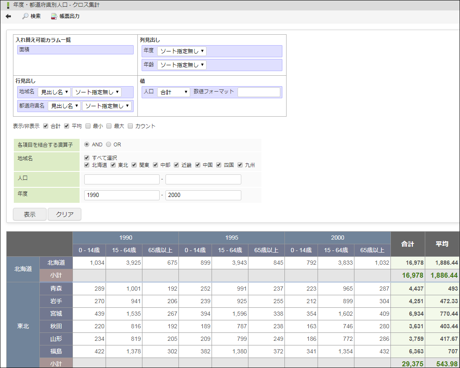Open the 年度 sort dropdown
Viewport: 460px width, 368px height.
(x=182, y=51)
